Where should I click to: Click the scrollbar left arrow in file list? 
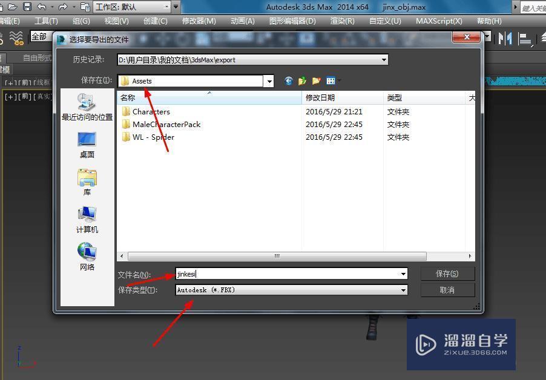tap(122, 256)
